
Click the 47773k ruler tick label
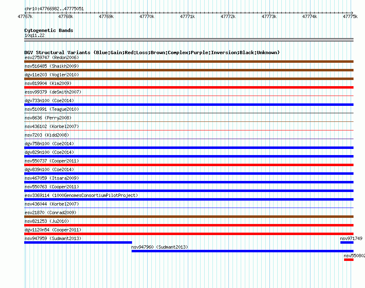269,16
